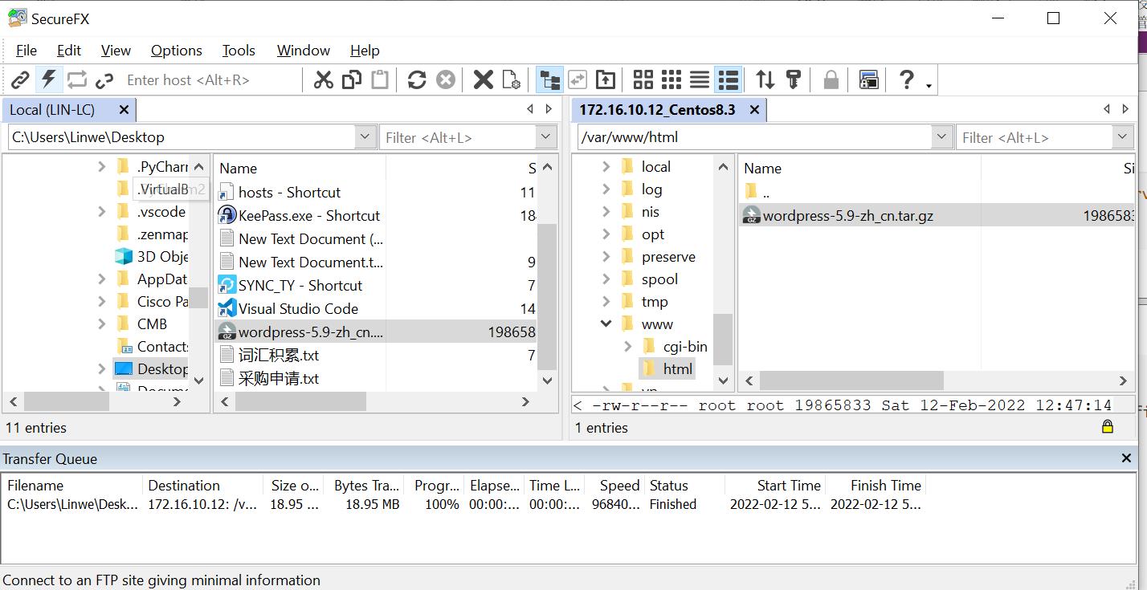Open local filter dropdown arrow
Viewport: 1147px width, 590px height.
[x=548, y=137]
